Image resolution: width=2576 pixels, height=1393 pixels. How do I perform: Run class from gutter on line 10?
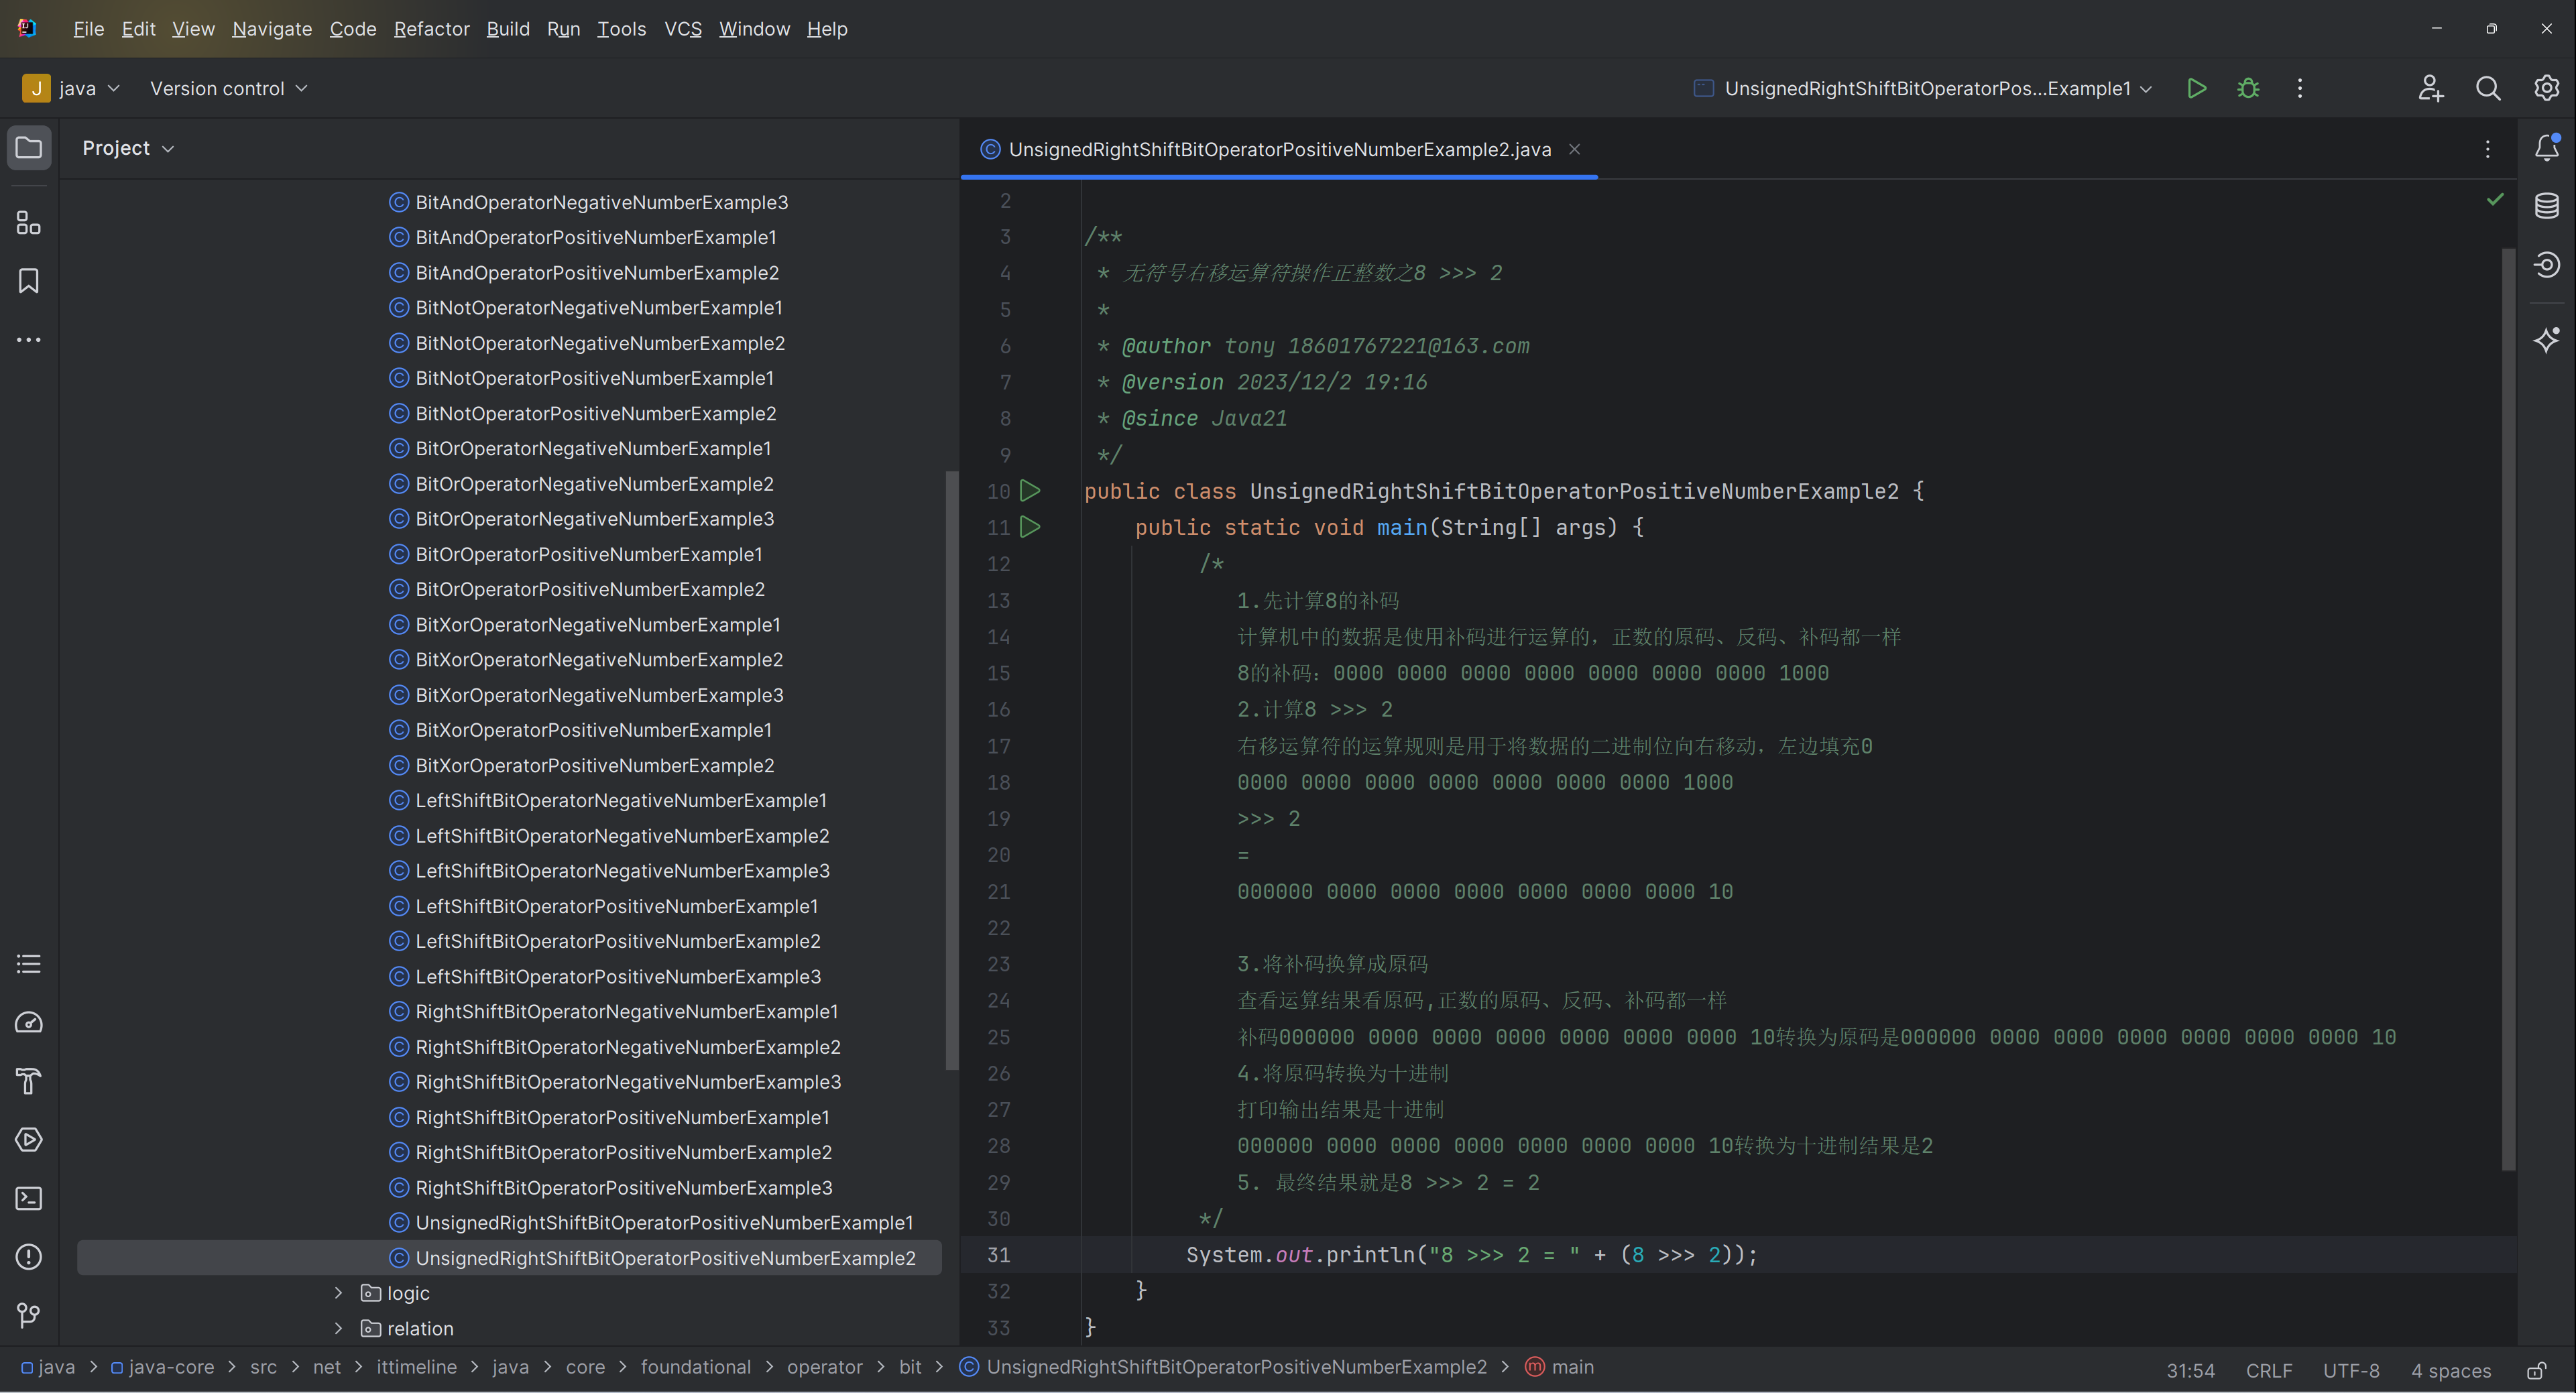(1030, 491)
